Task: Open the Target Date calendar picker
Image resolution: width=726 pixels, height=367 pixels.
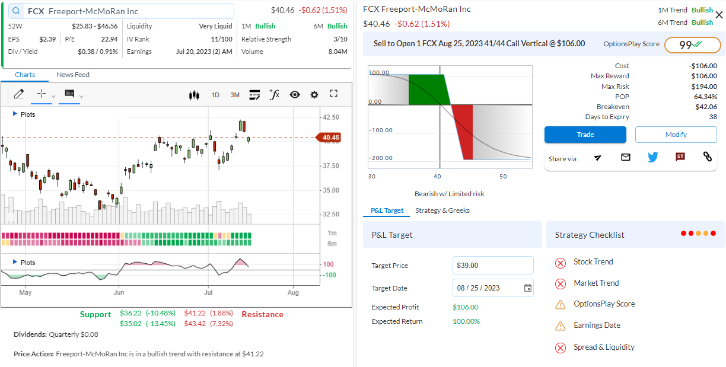Action: coord(527,288)
